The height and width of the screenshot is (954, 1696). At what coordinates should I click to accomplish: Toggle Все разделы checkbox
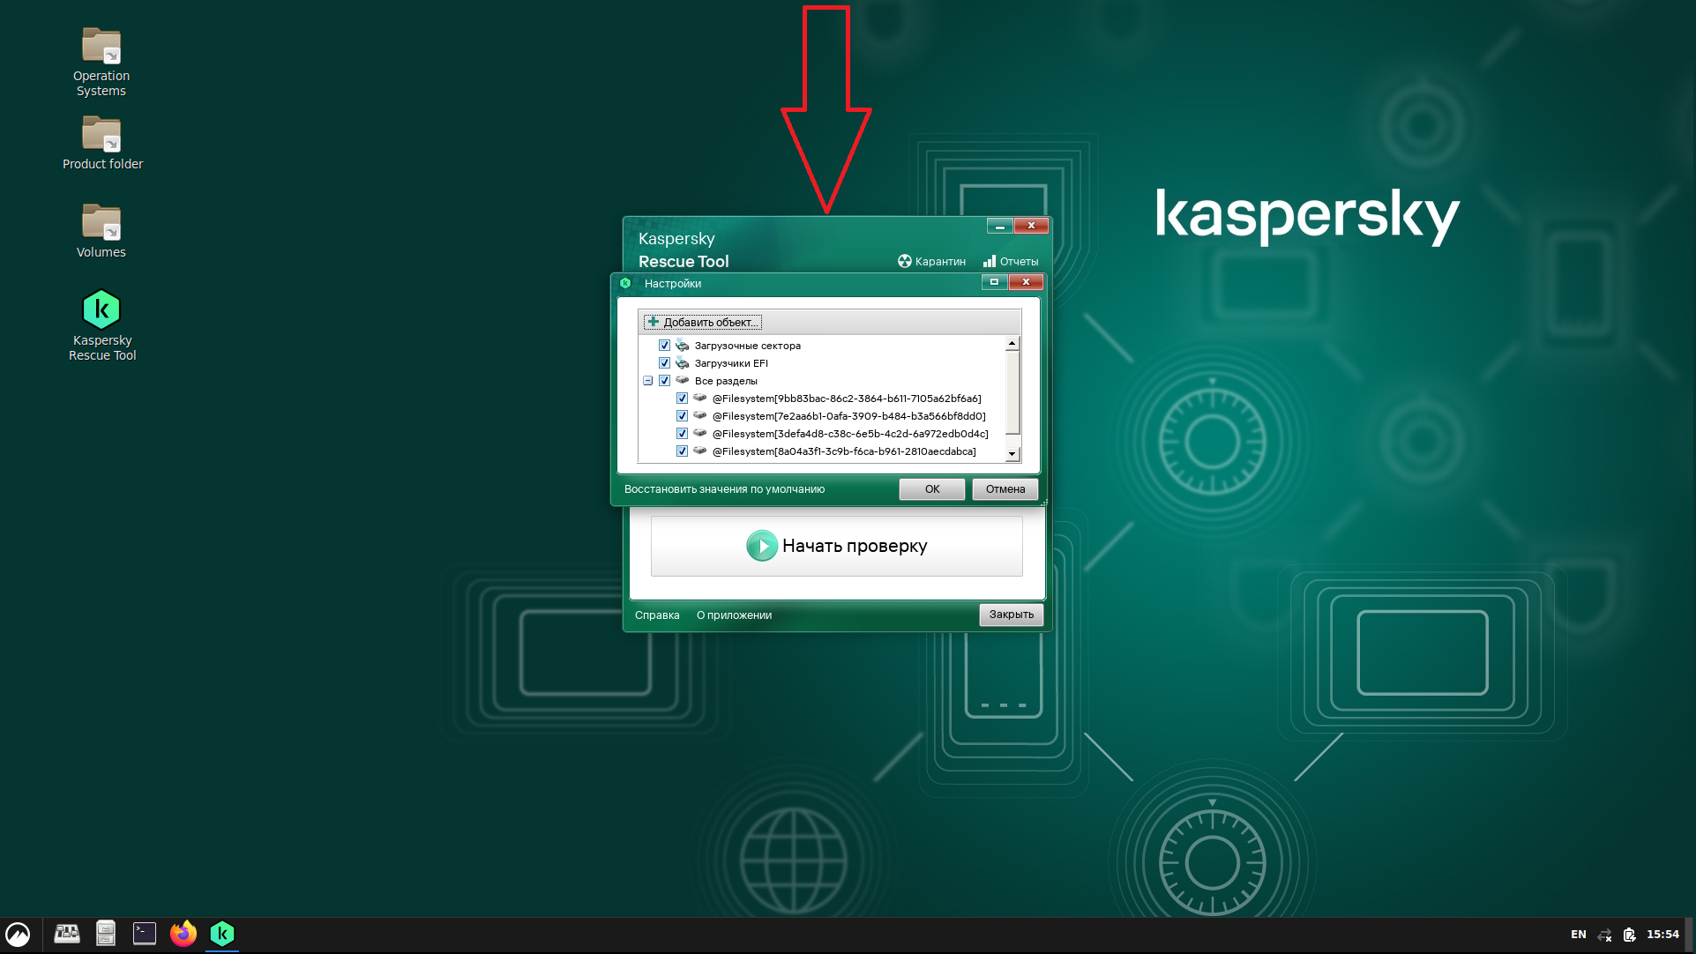[x=664, y=381]
